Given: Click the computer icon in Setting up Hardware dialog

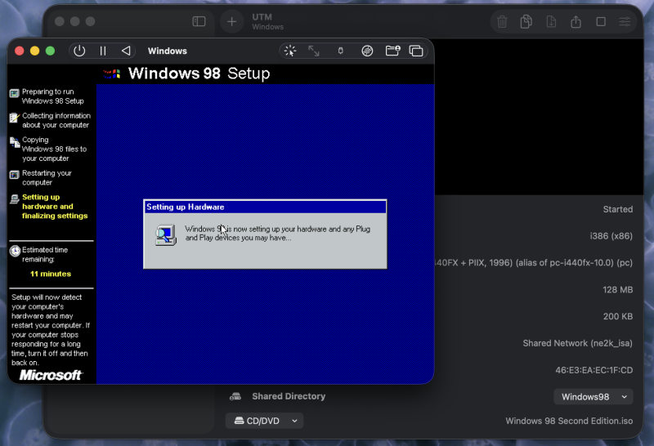Looking at the screenshot, I should [x=166, y=235].
